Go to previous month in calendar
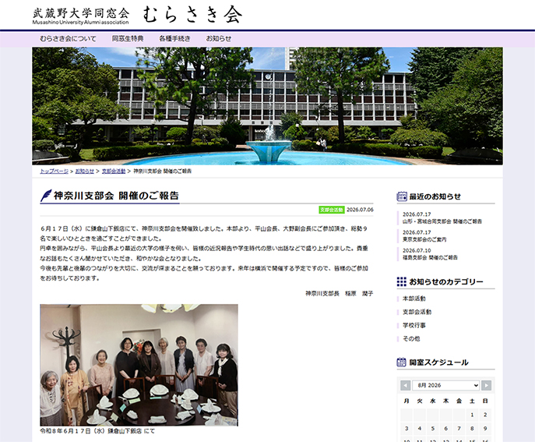This screenshot has height=442, width=535. click(406, 385)
